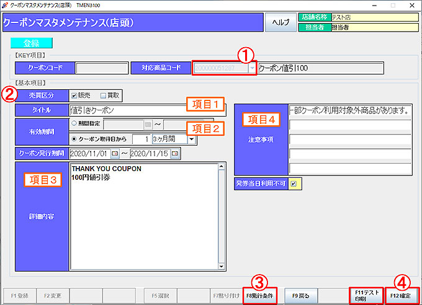Viewport: 422px width, 305px height.
Task: Click third 注意事項 line field
Action: point(350,139)
